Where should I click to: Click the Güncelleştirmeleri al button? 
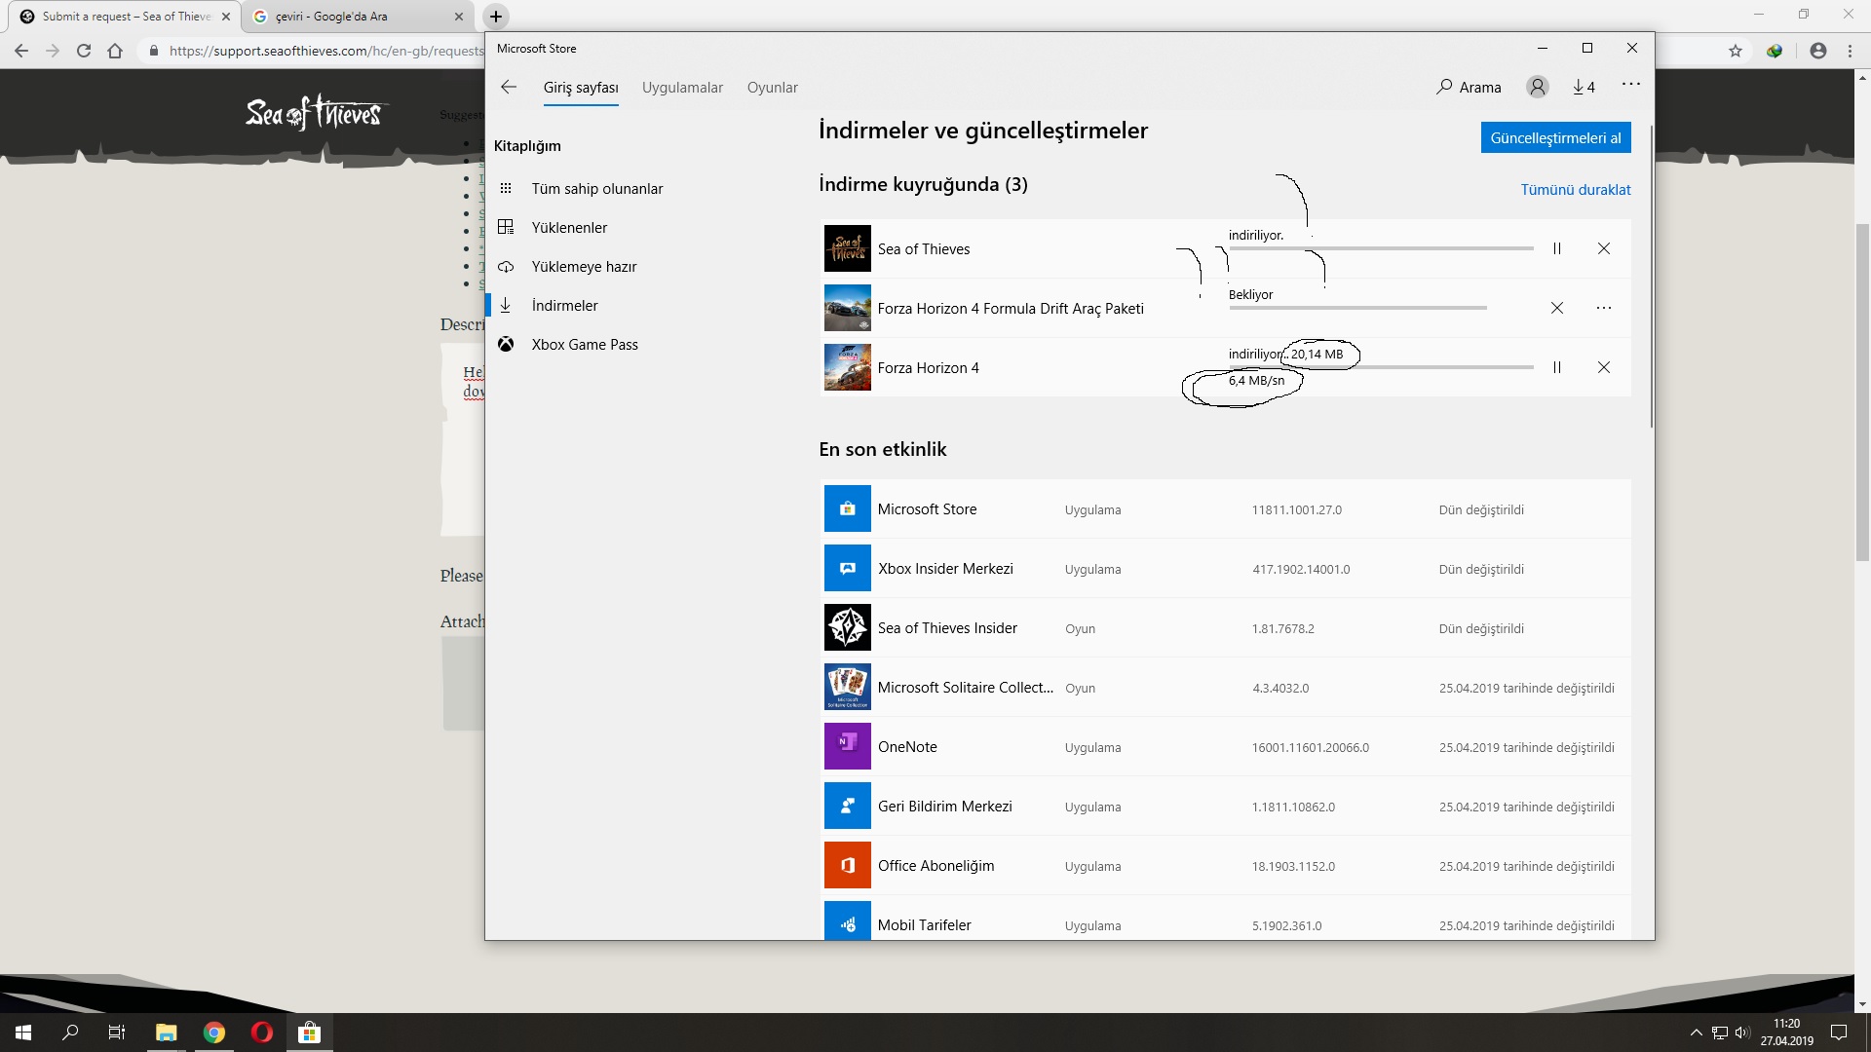(x=1555, y=137)
